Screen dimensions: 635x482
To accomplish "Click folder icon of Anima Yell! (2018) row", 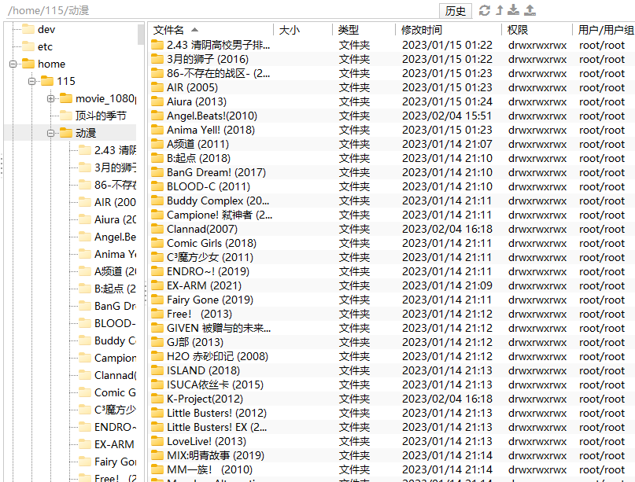I will (x=157, y=131).
